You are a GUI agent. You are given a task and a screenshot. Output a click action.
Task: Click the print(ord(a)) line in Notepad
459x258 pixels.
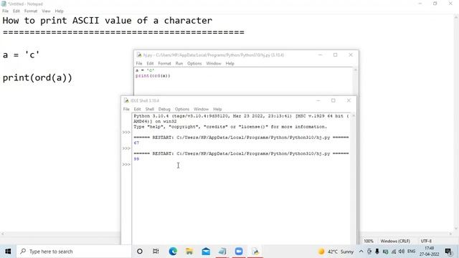37,78
